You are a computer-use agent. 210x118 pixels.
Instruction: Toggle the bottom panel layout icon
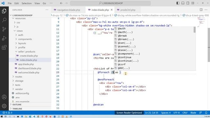[x=183, y=3]
